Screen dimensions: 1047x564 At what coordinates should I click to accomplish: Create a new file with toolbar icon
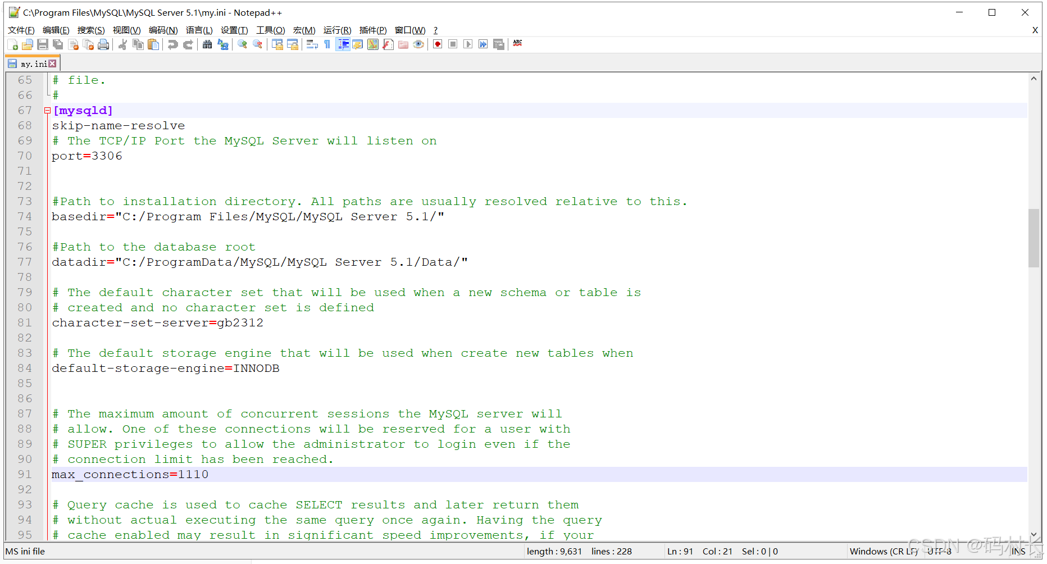(12, 44)
